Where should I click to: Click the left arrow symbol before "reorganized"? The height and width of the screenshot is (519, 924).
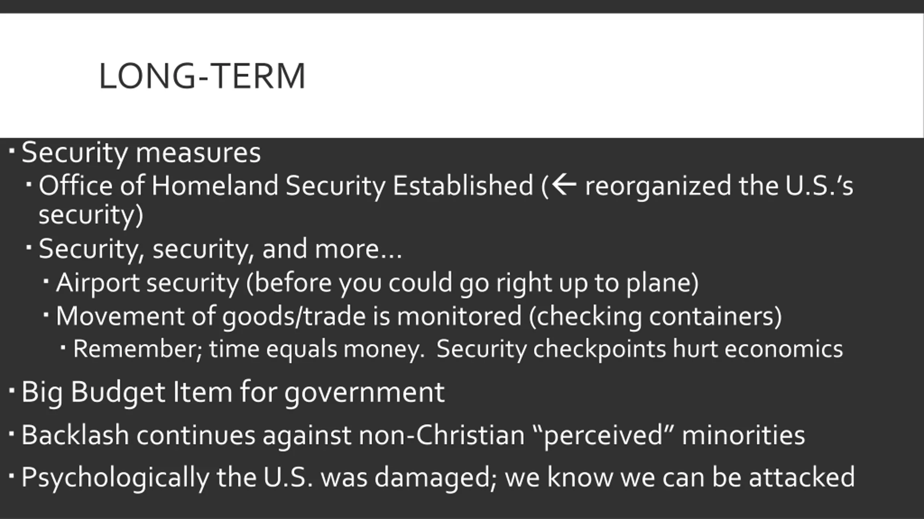(x=564, y=185)
